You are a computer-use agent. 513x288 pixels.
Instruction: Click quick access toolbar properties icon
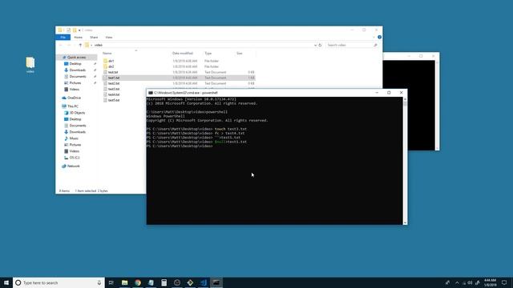68,30
